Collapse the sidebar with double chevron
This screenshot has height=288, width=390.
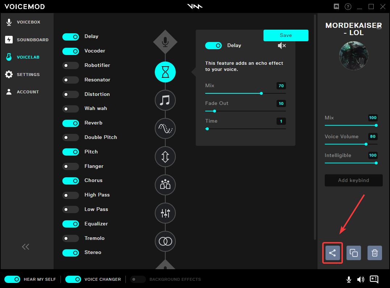pos(26,247)
